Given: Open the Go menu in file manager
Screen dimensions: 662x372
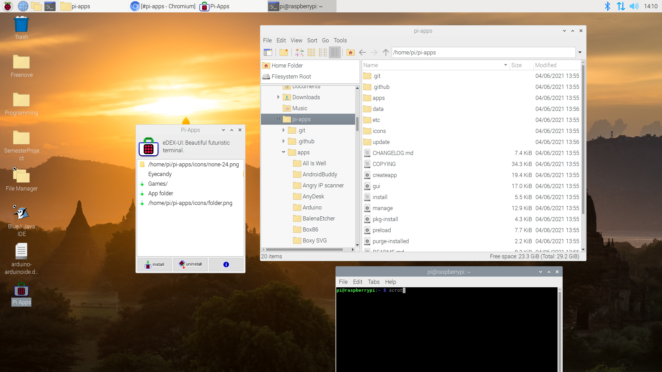Looking at the screenshot, I should coord(325,40).
